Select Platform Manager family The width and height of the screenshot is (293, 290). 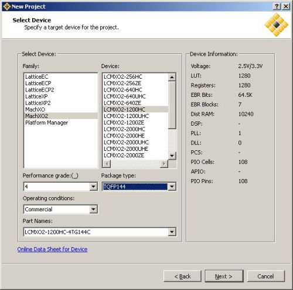tap(60, 123)
